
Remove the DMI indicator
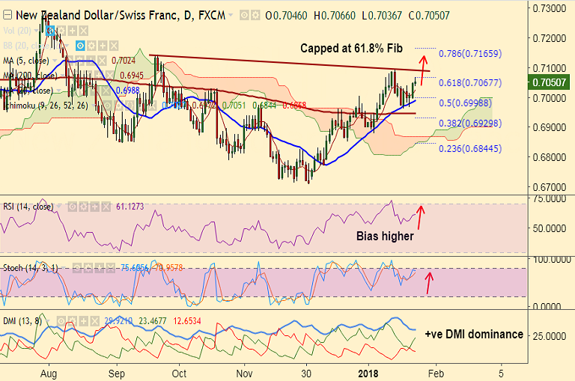coord(95,322)
